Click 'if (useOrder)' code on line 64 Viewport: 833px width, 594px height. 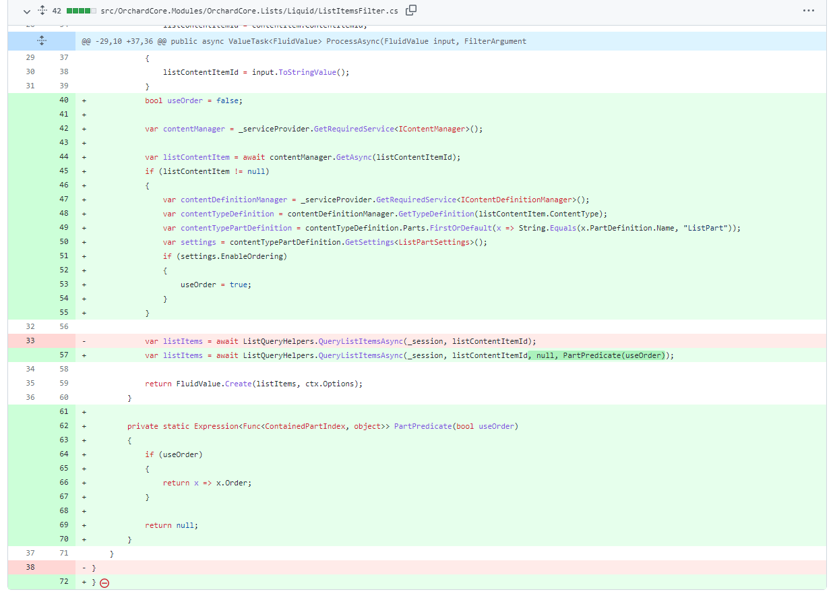pos(174,454)
